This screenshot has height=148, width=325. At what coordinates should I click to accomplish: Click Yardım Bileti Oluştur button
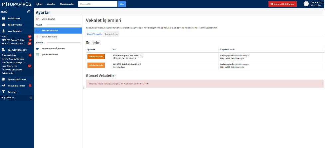[282, 4]
